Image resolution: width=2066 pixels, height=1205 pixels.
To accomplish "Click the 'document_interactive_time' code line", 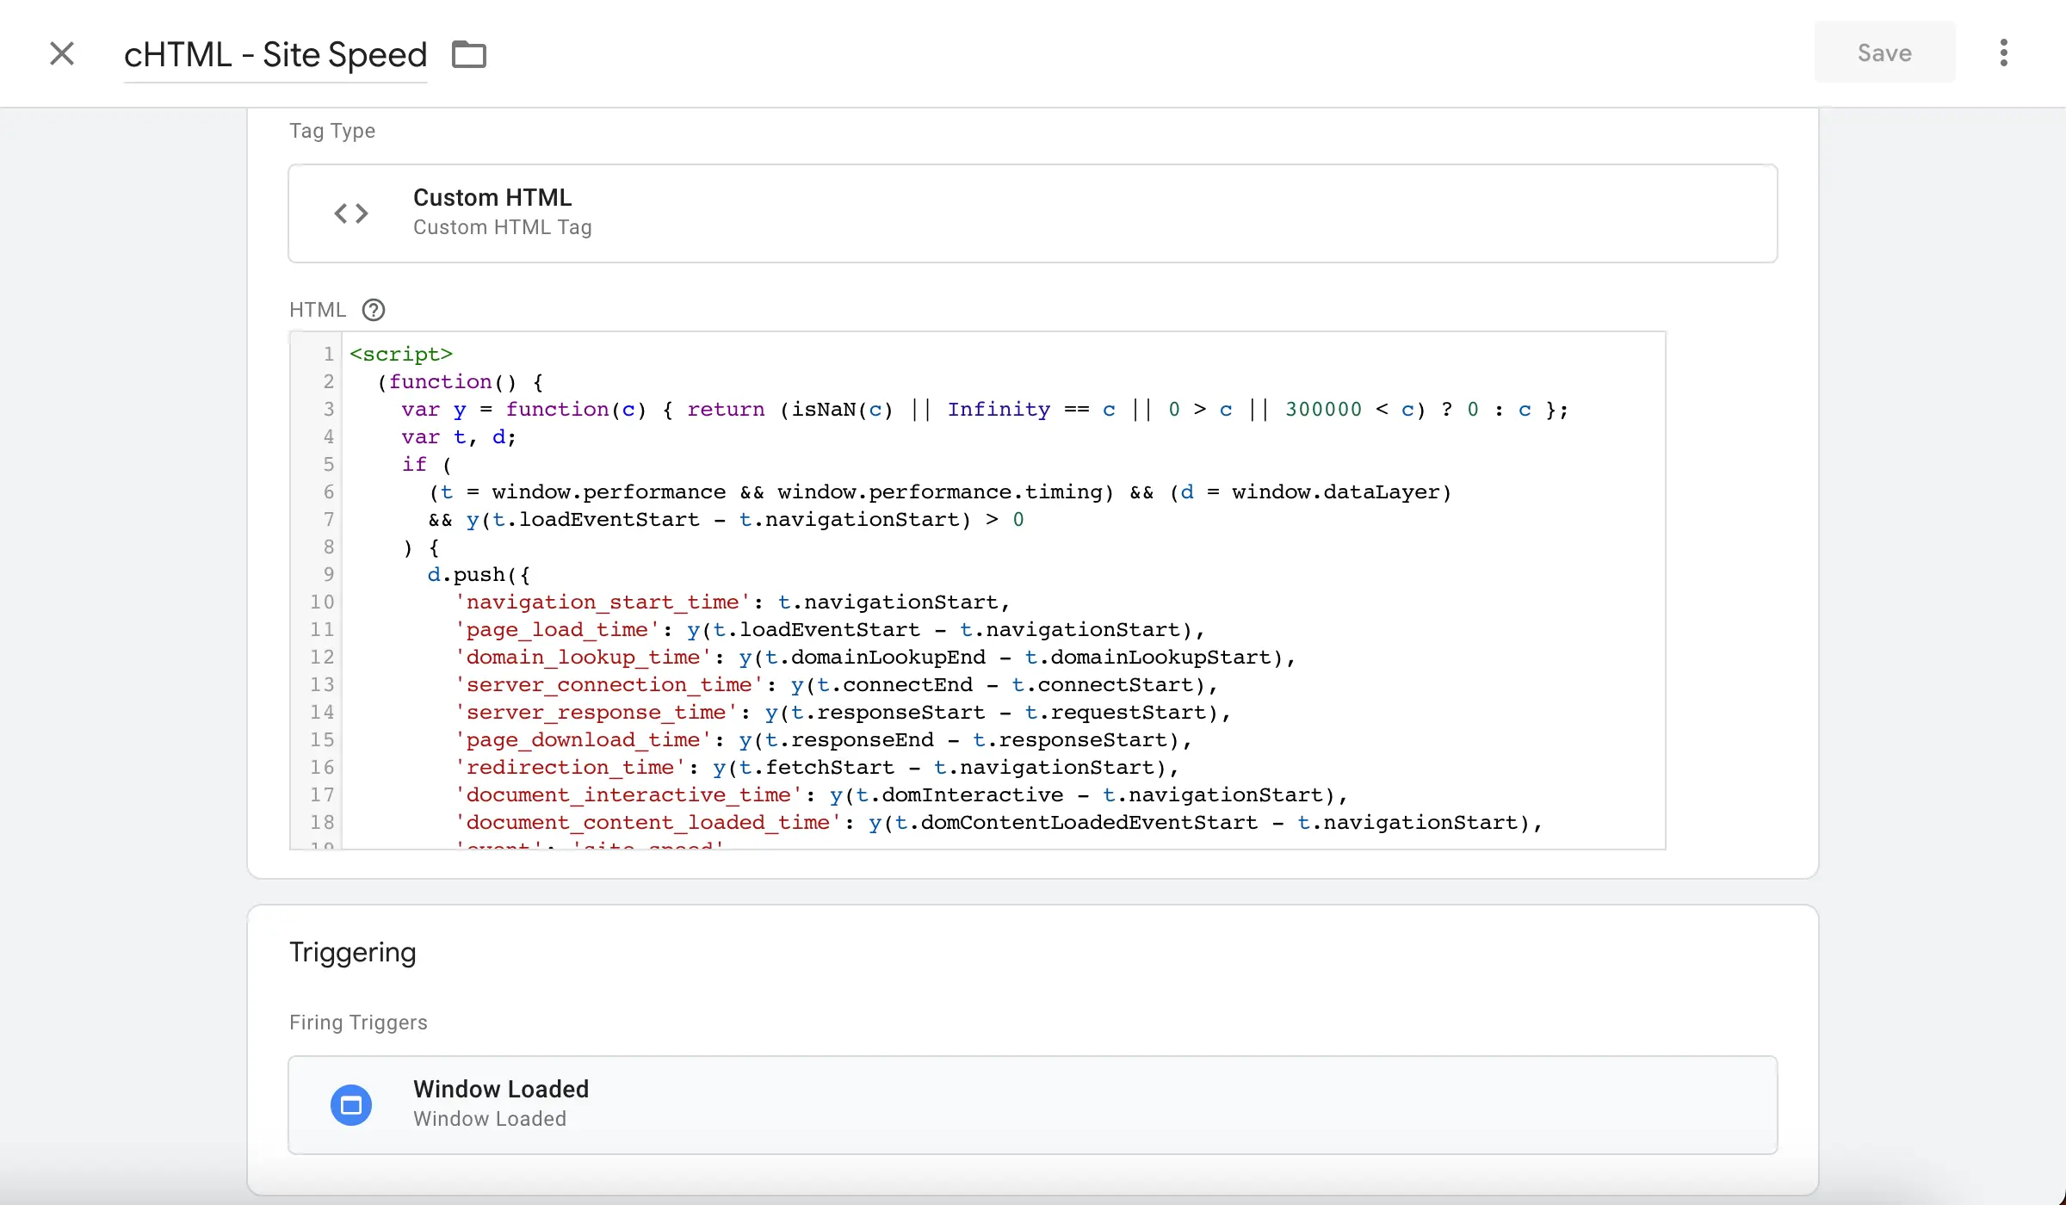I will tap(900, 794).
